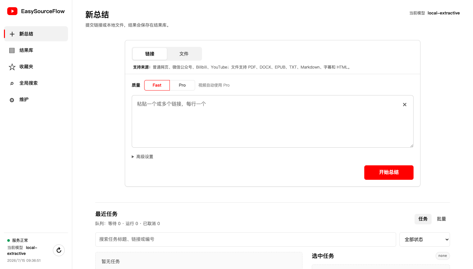Click the green 服务正常 status dot
This screenshot has height=269, width=473.
9,240
